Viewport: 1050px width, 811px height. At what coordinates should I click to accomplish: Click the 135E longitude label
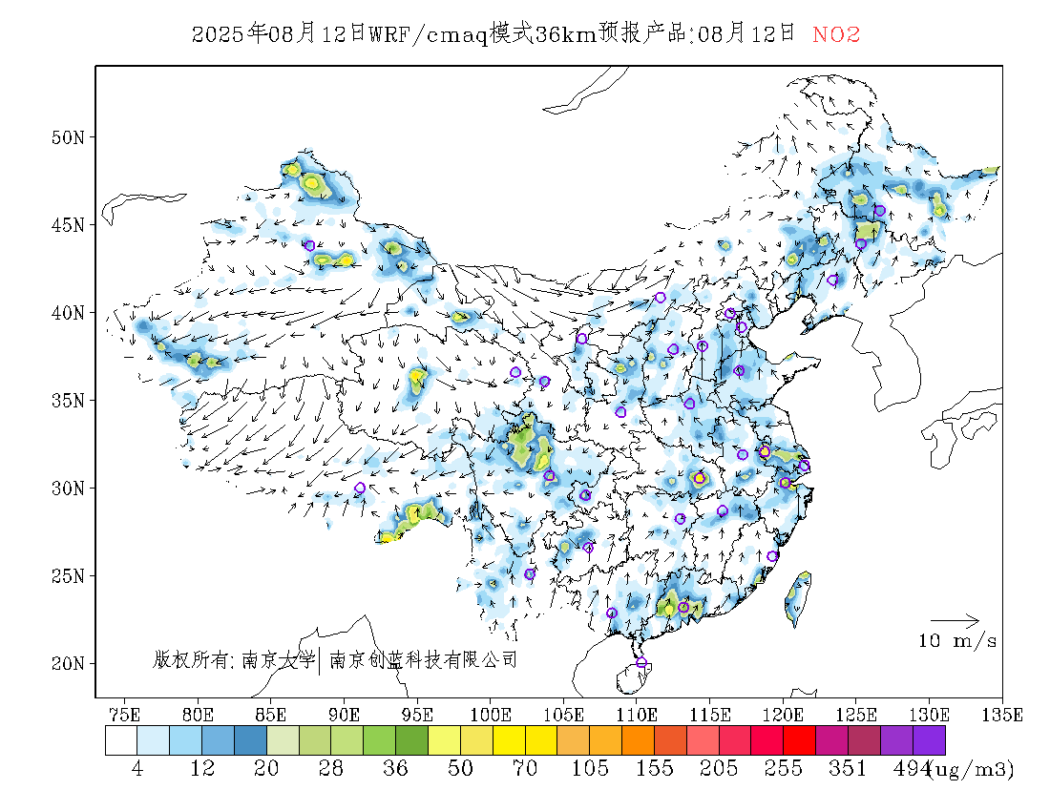pos(1002,716)
